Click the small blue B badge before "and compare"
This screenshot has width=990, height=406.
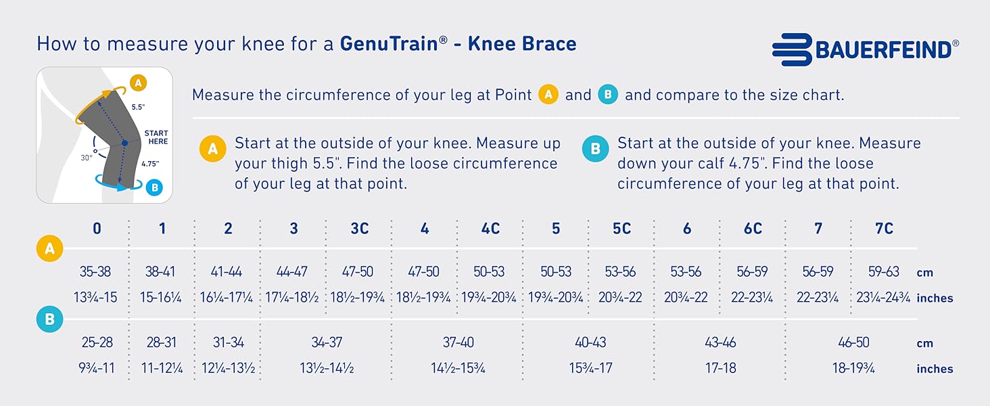click(x=608, y=95)
